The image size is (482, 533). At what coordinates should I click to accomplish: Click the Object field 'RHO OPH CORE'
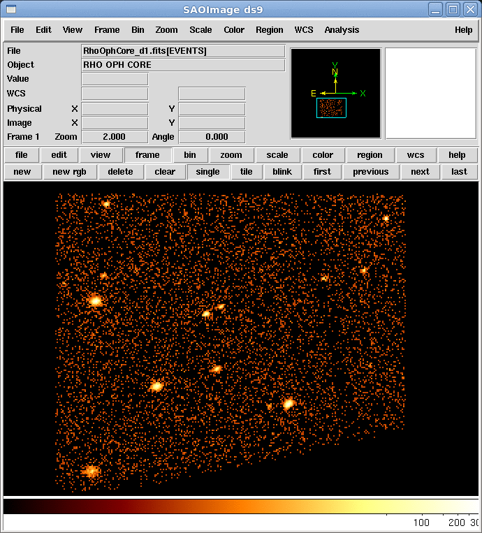click(x=183, y=65)
